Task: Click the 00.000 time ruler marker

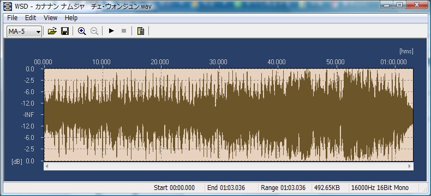Action: 43,62
